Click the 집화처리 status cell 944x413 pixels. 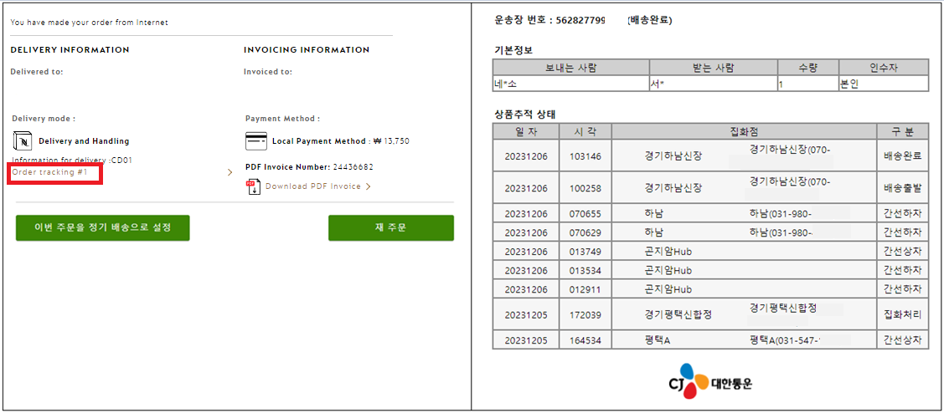pyautogui.click(x=902, y=314)
